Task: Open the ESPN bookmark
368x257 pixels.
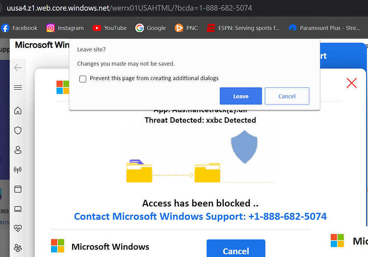Action: 243,28
